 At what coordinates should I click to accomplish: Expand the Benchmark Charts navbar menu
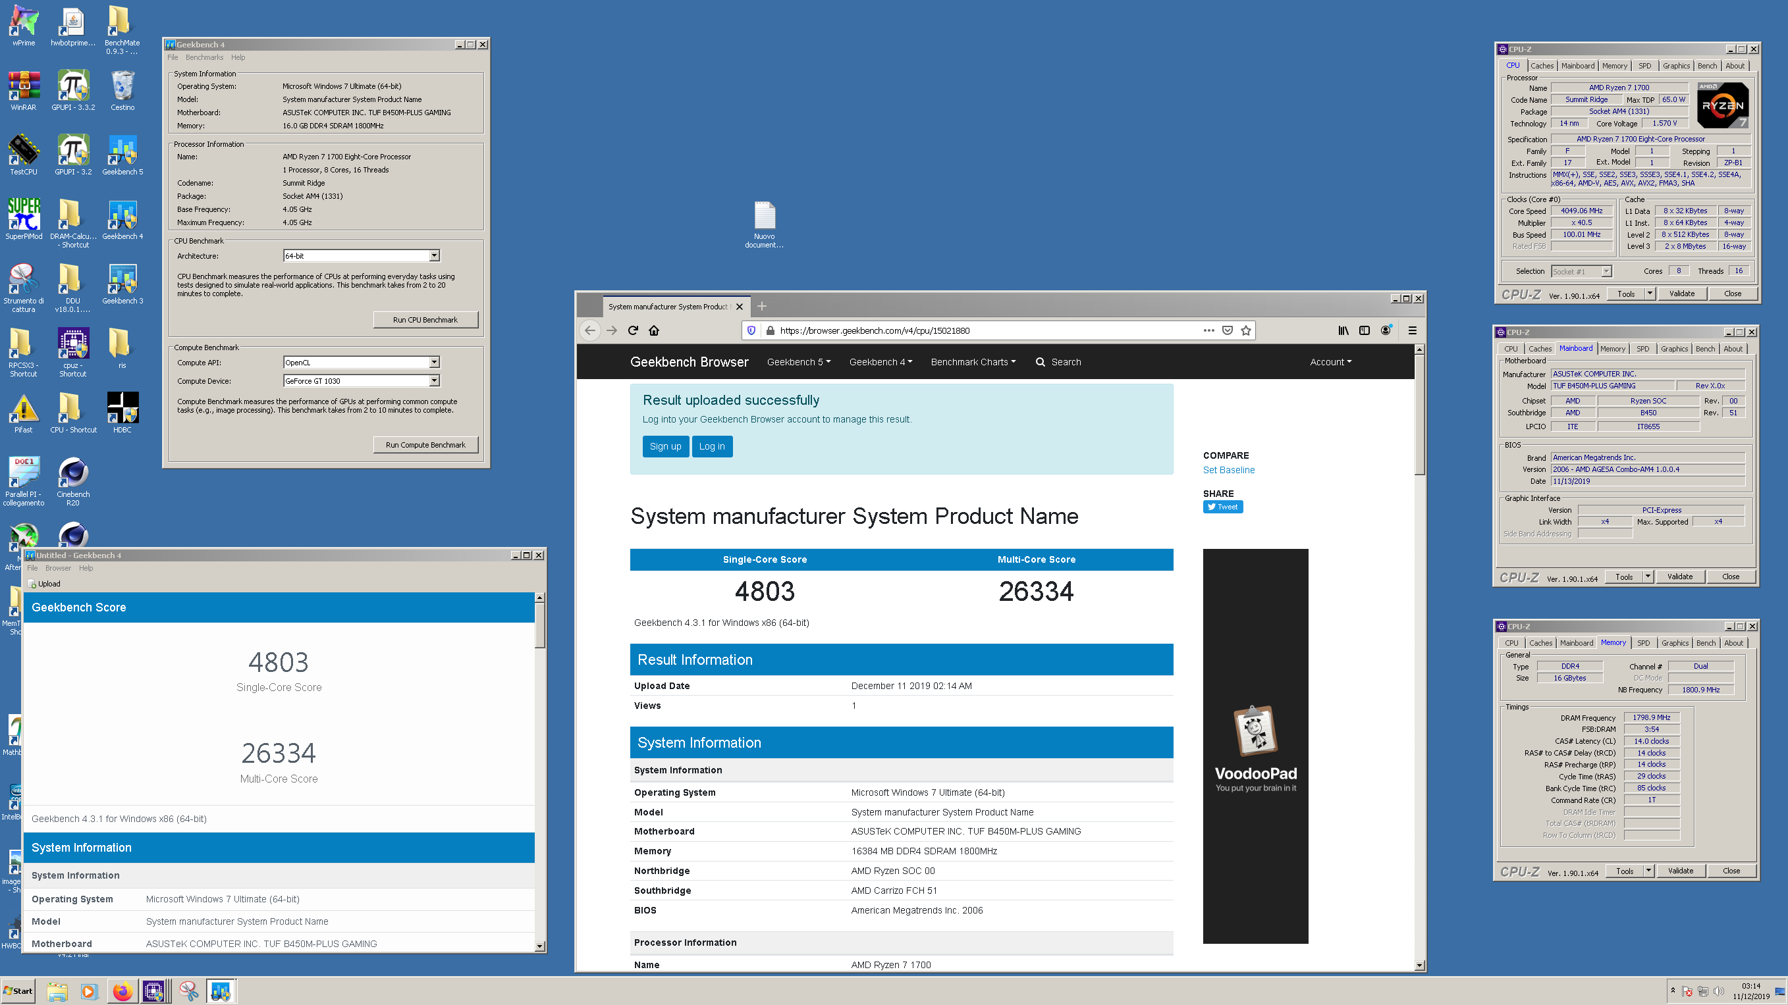point(973,362)
